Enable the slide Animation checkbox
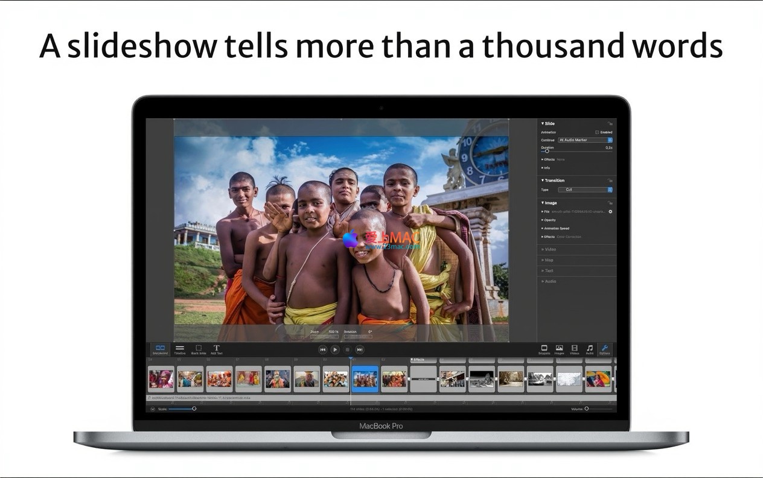The image size is (763, 478). pyautogui.click(x=597, y=132)
